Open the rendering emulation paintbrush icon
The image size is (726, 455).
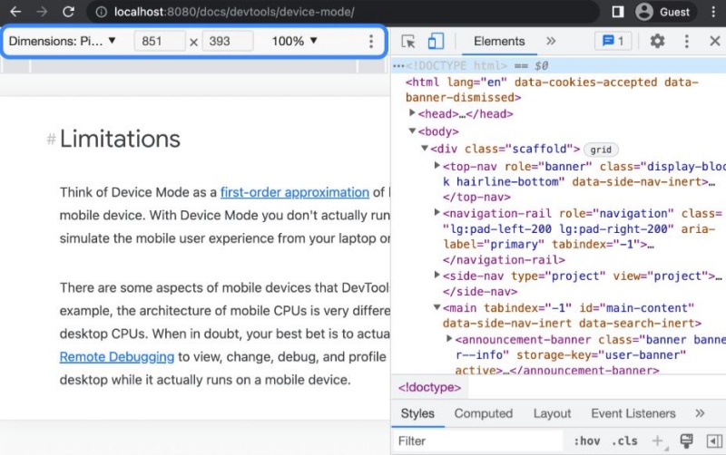pos(686,441)
